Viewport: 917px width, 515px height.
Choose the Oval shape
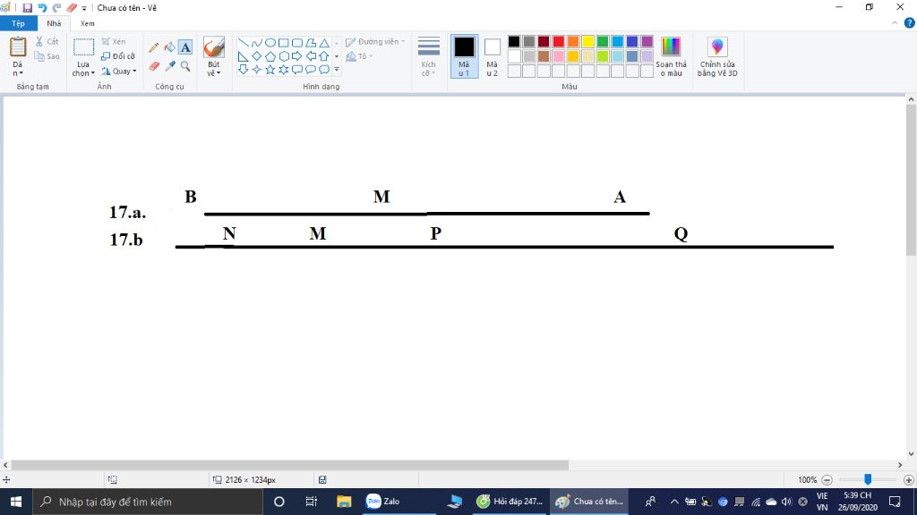coord(270,43)
